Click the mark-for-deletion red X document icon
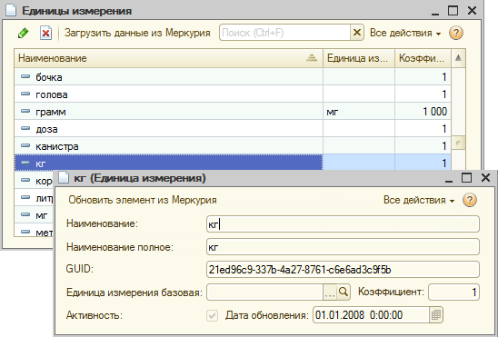The width and height of the screenshot is (498, 337). point(45,33)
